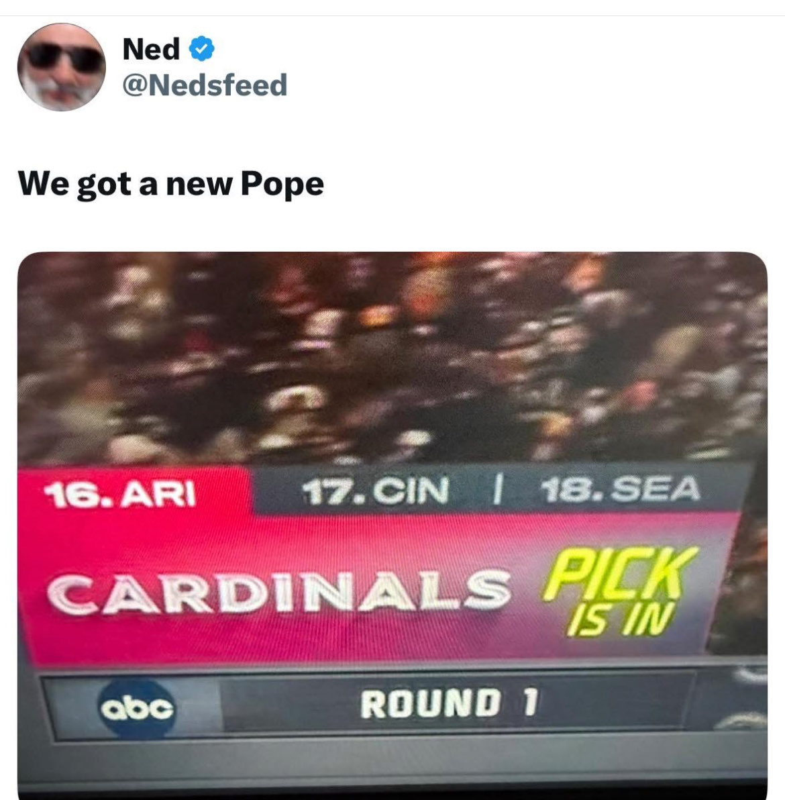Select the 17. CIN pick label
Image resolution: width=785 pixels, height=800 pixels.
376,490
